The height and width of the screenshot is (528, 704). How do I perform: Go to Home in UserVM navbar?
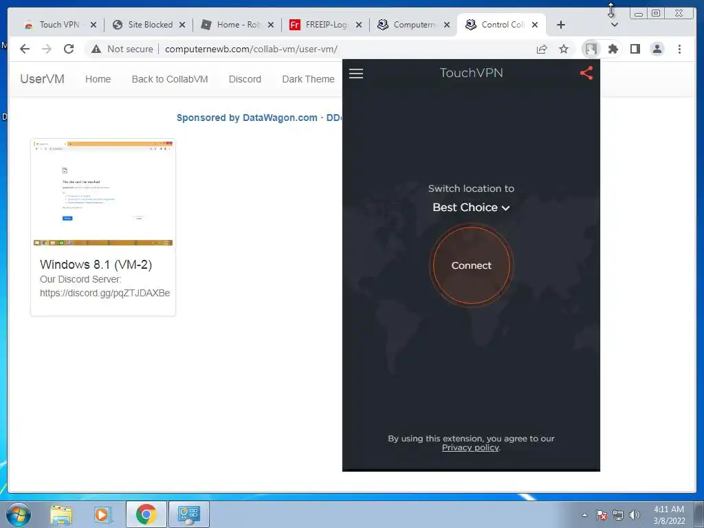[98, 79]
